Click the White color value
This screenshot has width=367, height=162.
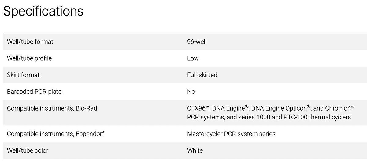(x=195, y=150)
